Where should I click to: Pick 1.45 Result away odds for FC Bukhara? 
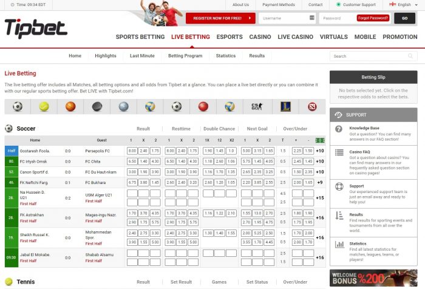pos(155,183)
